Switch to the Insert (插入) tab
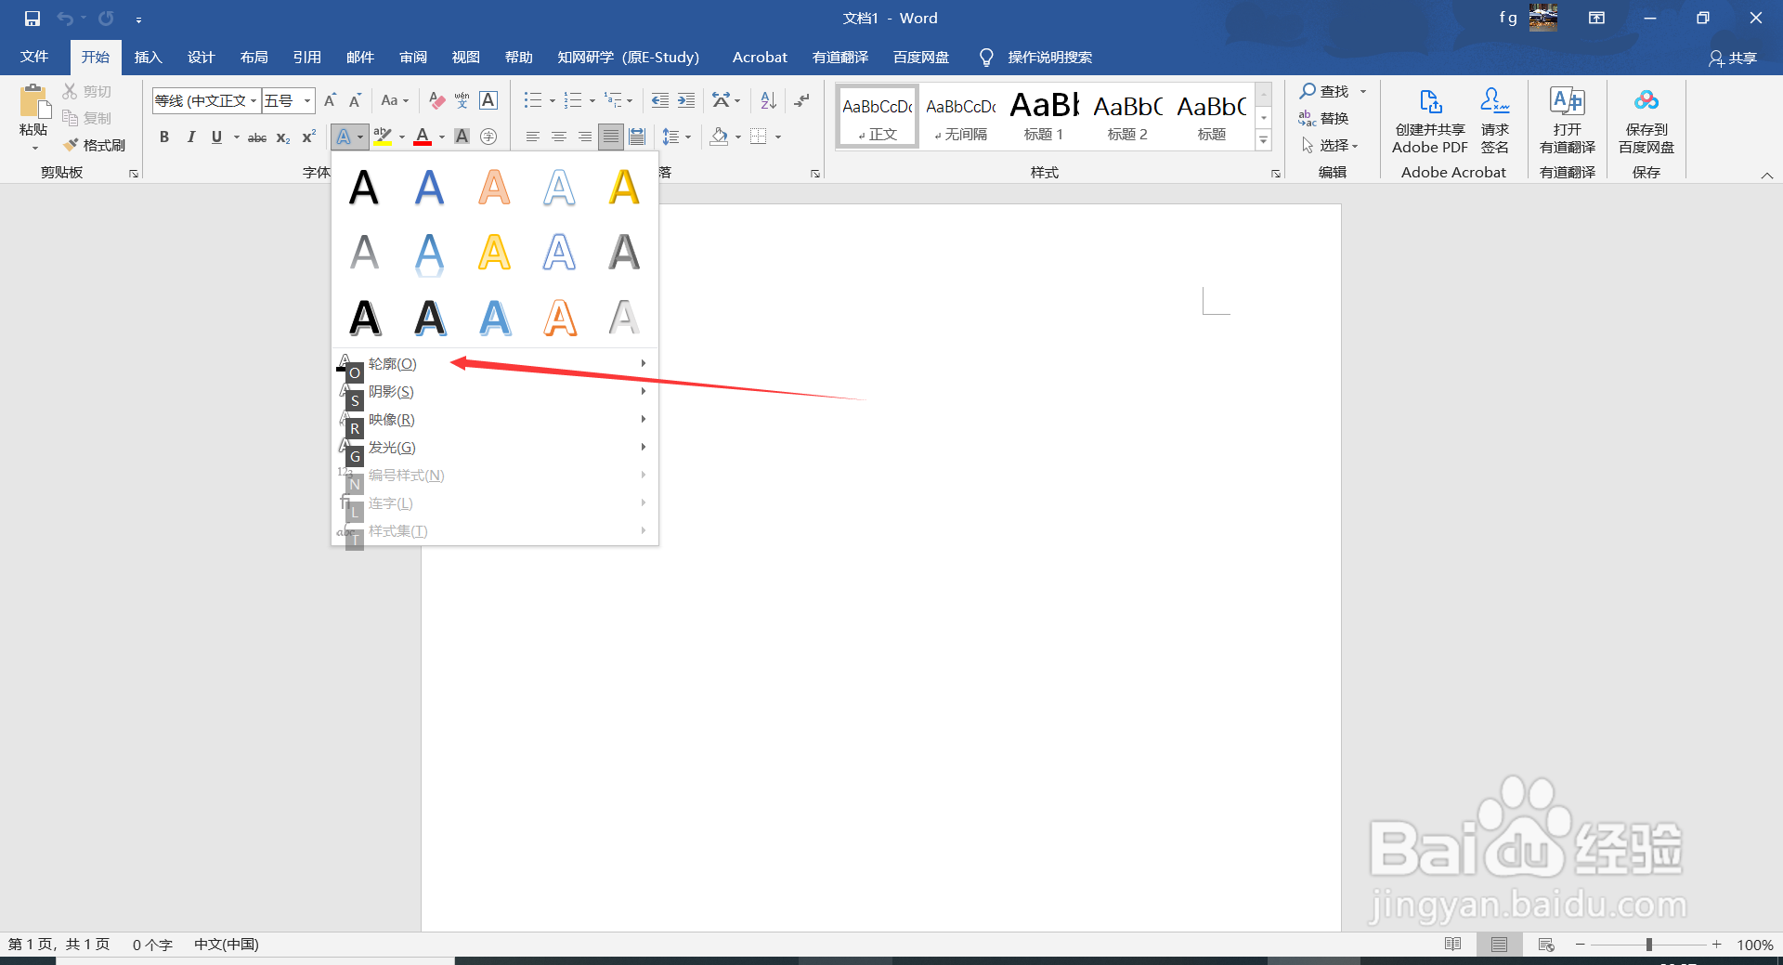The image size is (1783, 965). tap(148, 58)
